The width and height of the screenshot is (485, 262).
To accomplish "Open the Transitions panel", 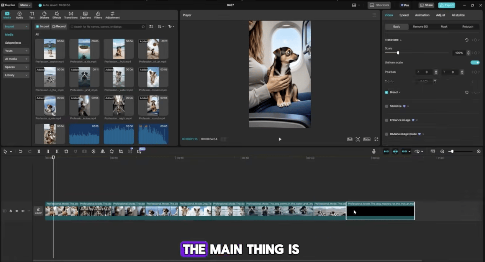I will [71, 15].
